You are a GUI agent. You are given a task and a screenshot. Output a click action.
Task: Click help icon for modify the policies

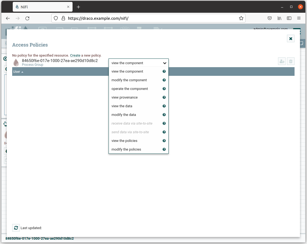point(164,149)
